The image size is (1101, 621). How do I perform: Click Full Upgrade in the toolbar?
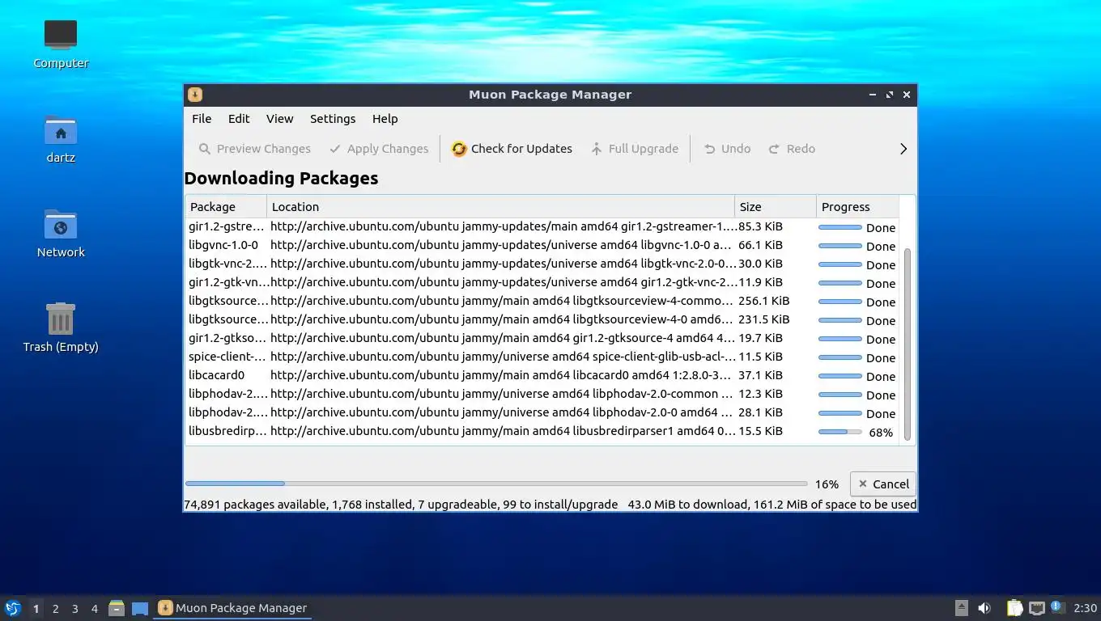(x=634, y=149)
